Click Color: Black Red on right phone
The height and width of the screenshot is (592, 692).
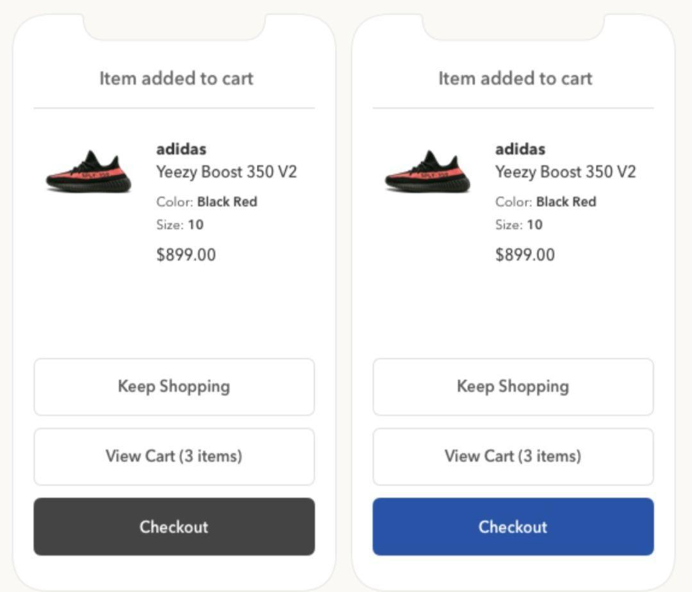(545, 202)
